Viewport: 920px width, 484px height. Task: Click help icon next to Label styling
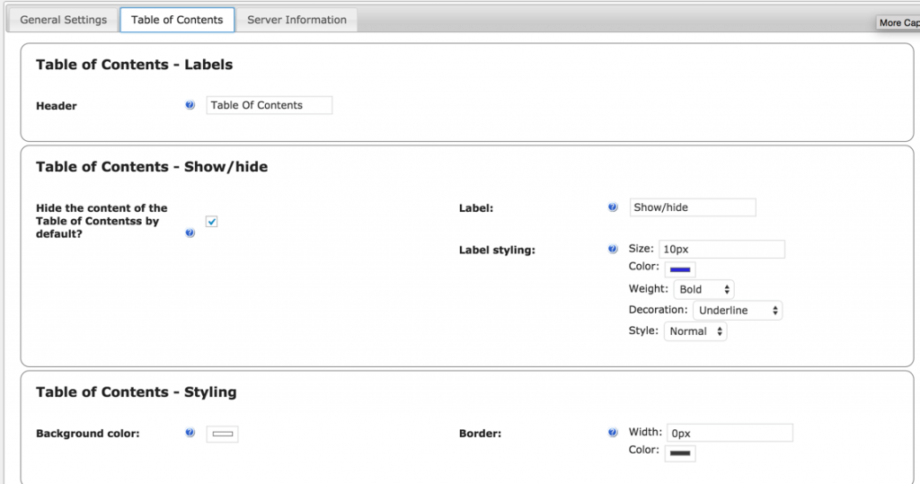click(x=613, y=249)
